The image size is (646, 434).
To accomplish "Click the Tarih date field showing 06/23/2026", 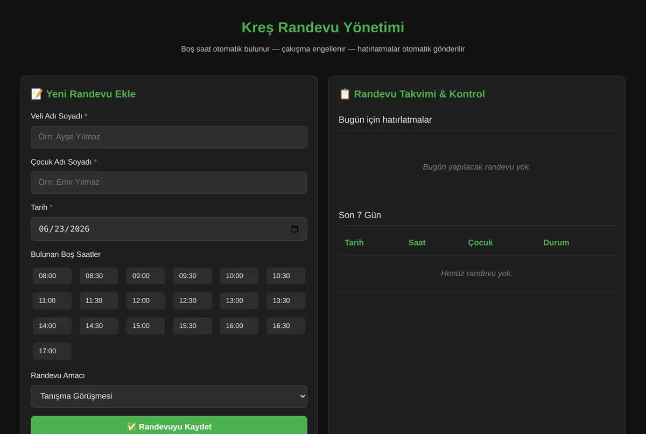I will (x=169, y=229).
